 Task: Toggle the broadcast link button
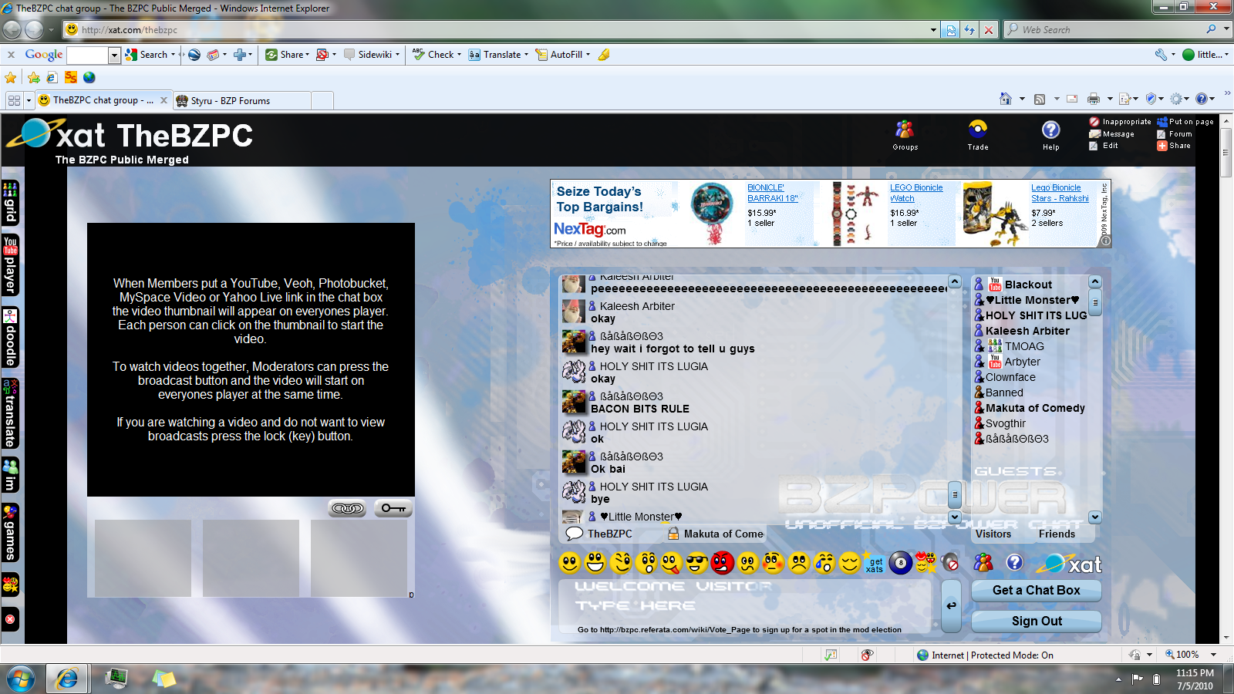347,508
